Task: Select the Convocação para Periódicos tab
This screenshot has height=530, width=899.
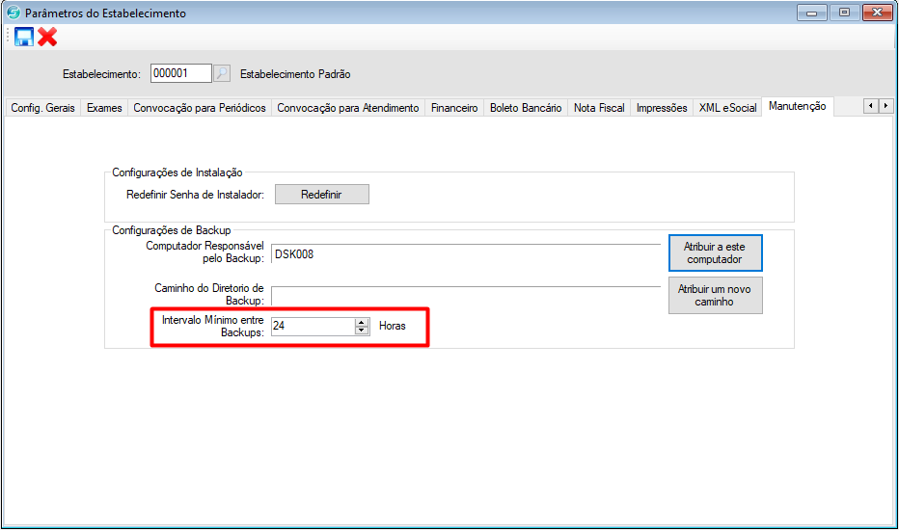Action: click(199, 108)
